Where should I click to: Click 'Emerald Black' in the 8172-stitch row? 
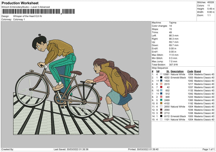click(x=178, y=116)
